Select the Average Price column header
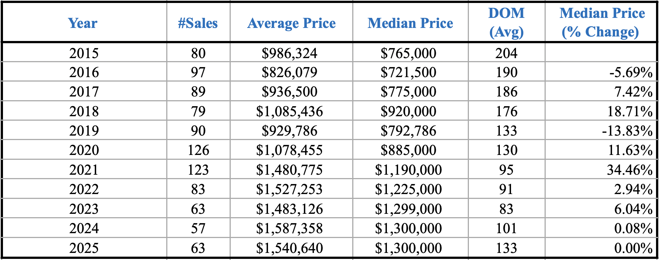 291,23
